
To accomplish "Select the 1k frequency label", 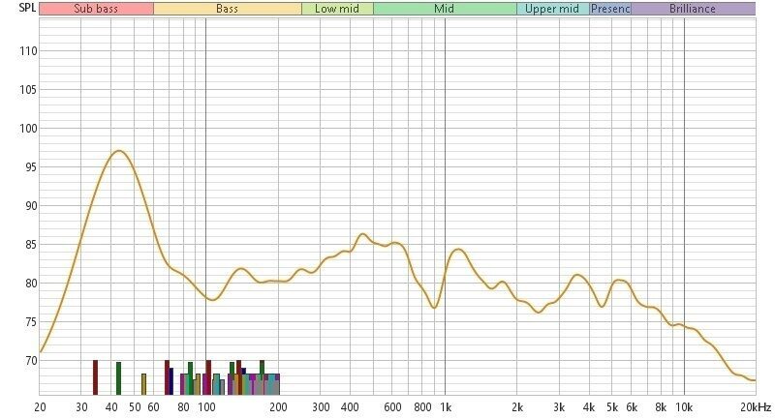I will [x=446, y=407].
